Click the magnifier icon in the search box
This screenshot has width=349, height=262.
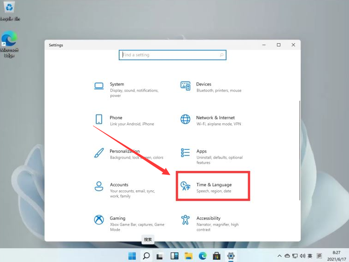[x=221, y=55]
